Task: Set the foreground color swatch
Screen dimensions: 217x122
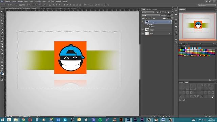Action: [1, 73]
